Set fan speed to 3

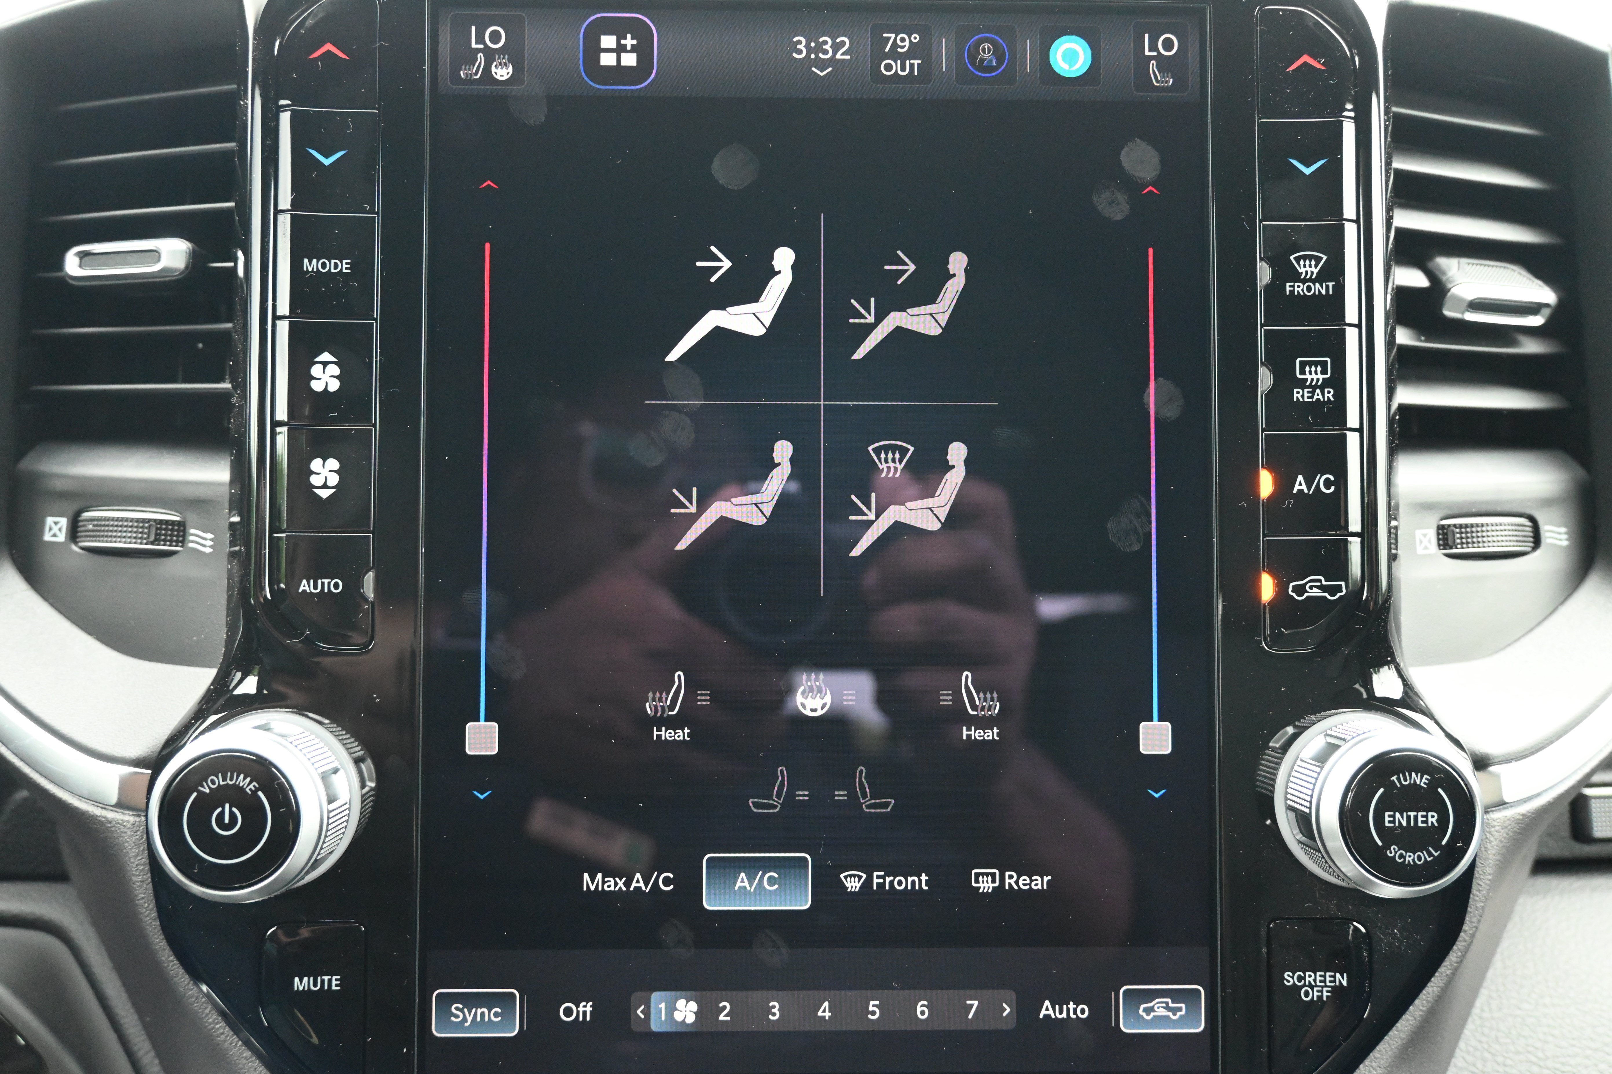774,1011
